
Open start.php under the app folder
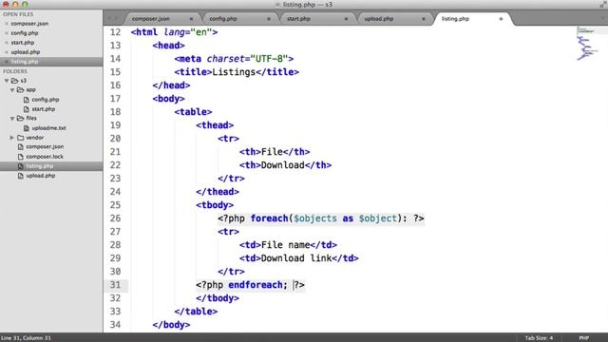click(x=44, y=109)
